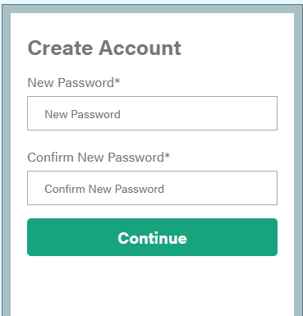303x316 pixels.
Task: Click the Confirm New Password placeholder text
Action: [104, 189]
